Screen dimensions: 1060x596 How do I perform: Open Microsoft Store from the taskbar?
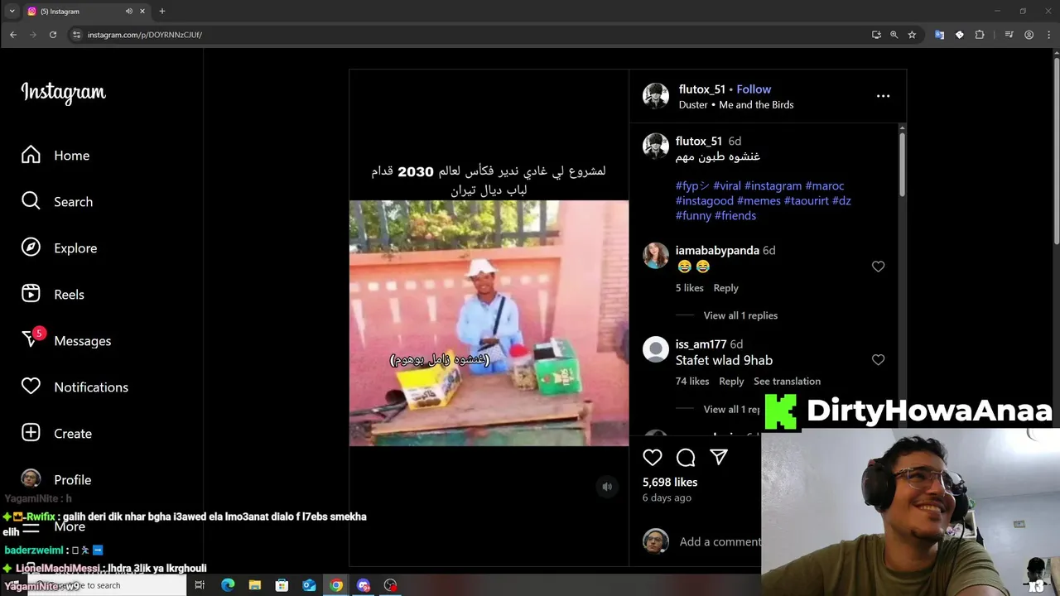(x=282, y=585)
